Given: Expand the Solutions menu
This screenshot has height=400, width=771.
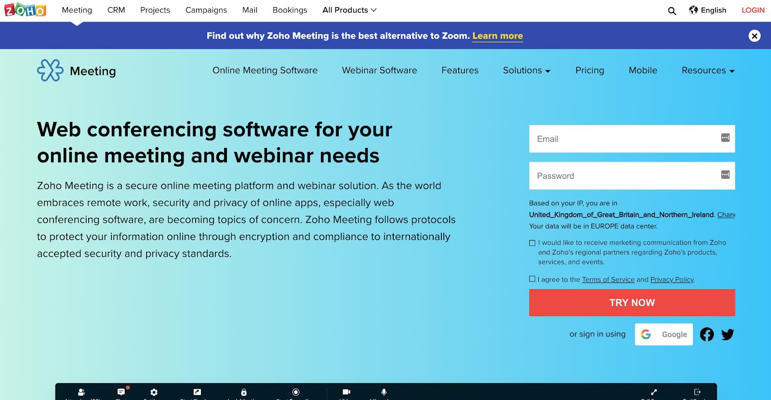Looking at the screenshot, I should 527,70.
